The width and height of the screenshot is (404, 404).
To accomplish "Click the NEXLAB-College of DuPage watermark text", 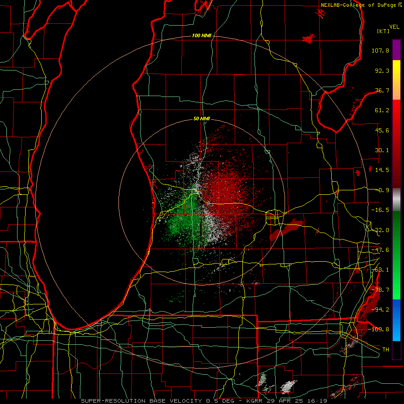I will click(361, 5).
